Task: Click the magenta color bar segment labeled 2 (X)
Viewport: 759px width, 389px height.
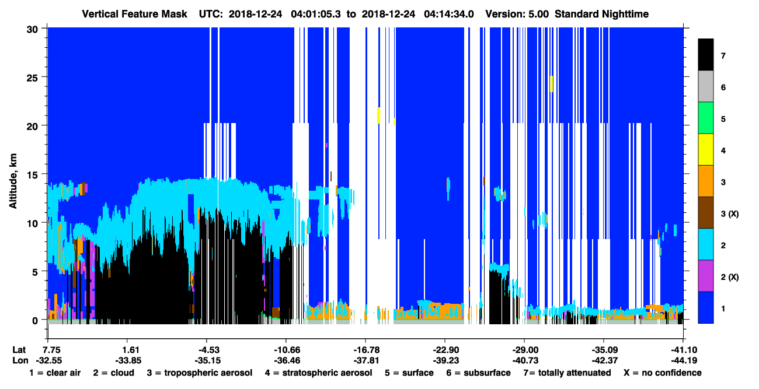Action: (x=706, y=276)
